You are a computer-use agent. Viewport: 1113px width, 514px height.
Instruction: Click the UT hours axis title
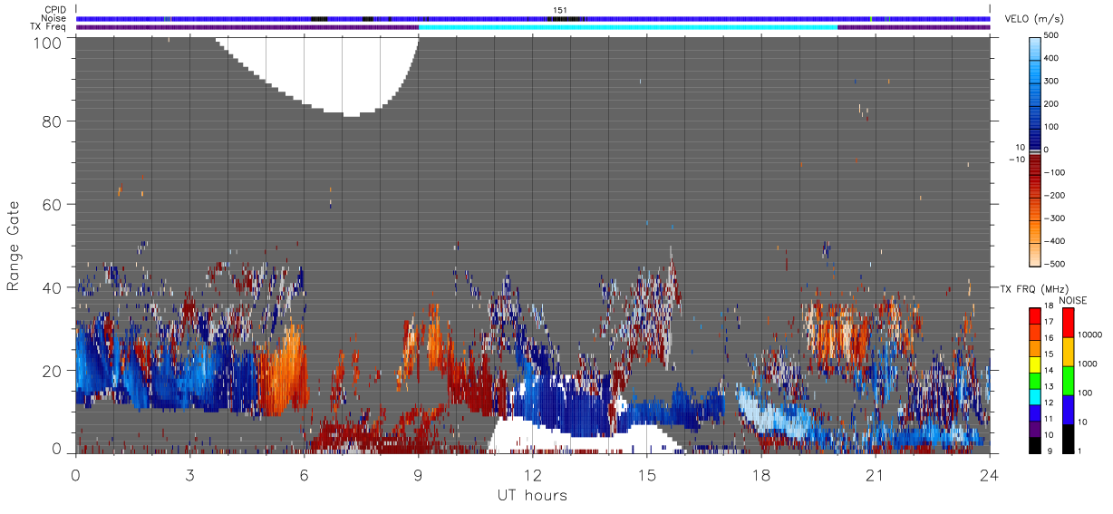tap(532, 495)
